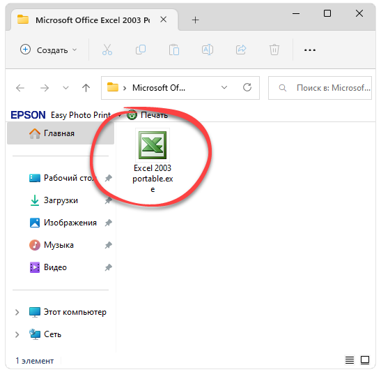Open the address bar history dropdown
Image resolution: width=381 pixels, height=372 pixels.
224,87
